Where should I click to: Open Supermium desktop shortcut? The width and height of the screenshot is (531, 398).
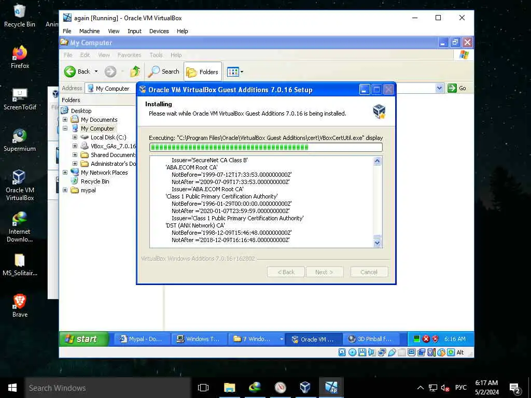pyautogui.click(x=20, y=140)
